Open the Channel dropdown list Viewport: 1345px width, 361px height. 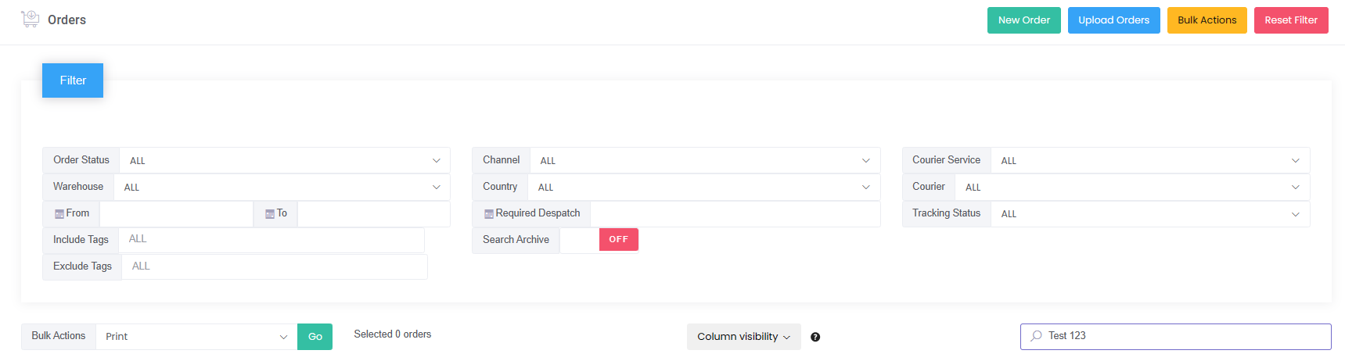pos(705,160)
